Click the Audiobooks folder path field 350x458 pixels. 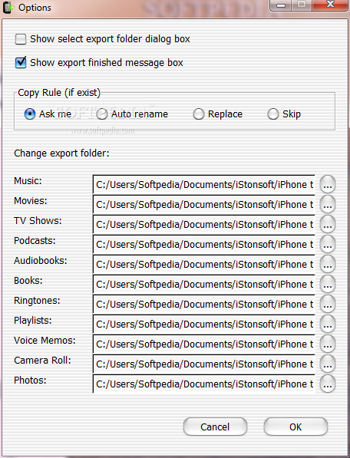(204, 264)
